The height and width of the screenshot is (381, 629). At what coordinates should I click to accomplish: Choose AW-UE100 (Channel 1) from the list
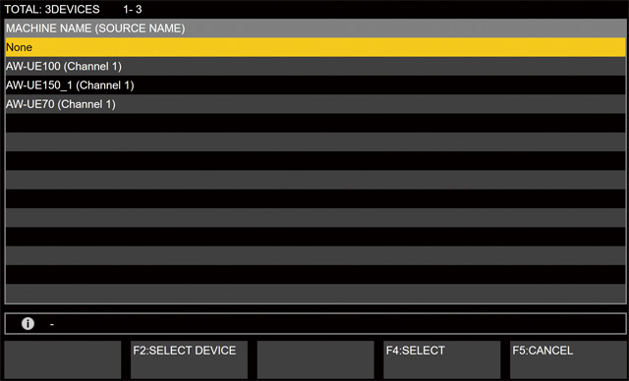pyautogui.click(x=315, y=66)
